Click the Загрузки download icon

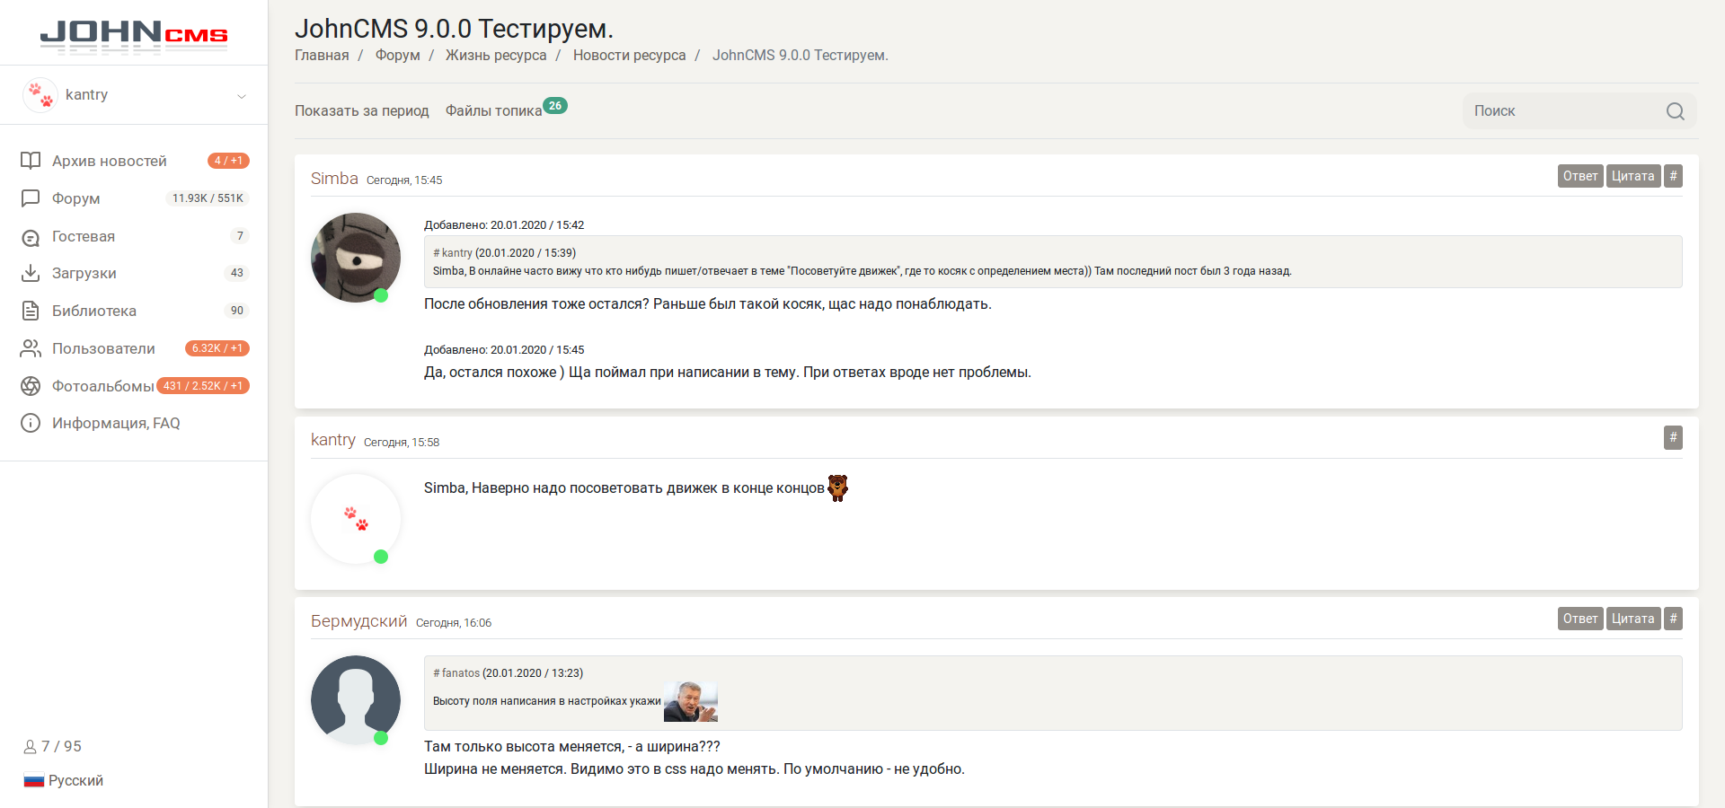pos(31,273)
